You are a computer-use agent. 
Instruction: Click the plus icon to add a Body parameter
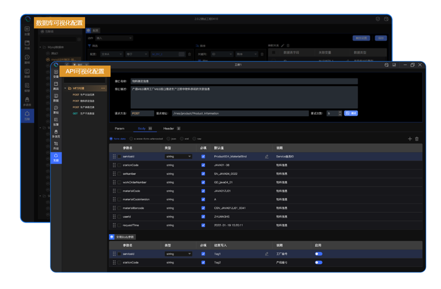click(410, 139)
